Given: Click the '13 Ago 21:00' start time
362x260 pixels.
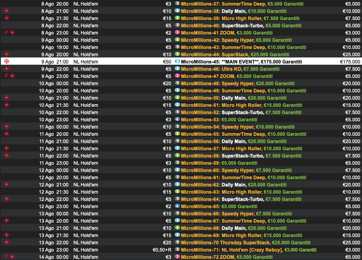Looking at the screenshot, I should pyautogui.click(x=54, y=228).
